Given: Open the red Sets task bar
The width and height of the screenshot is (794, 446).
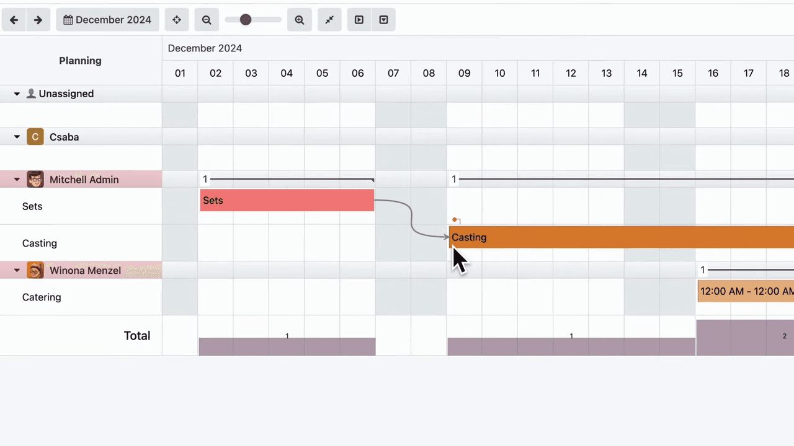Looking at the screenshot, I should 287,200.
